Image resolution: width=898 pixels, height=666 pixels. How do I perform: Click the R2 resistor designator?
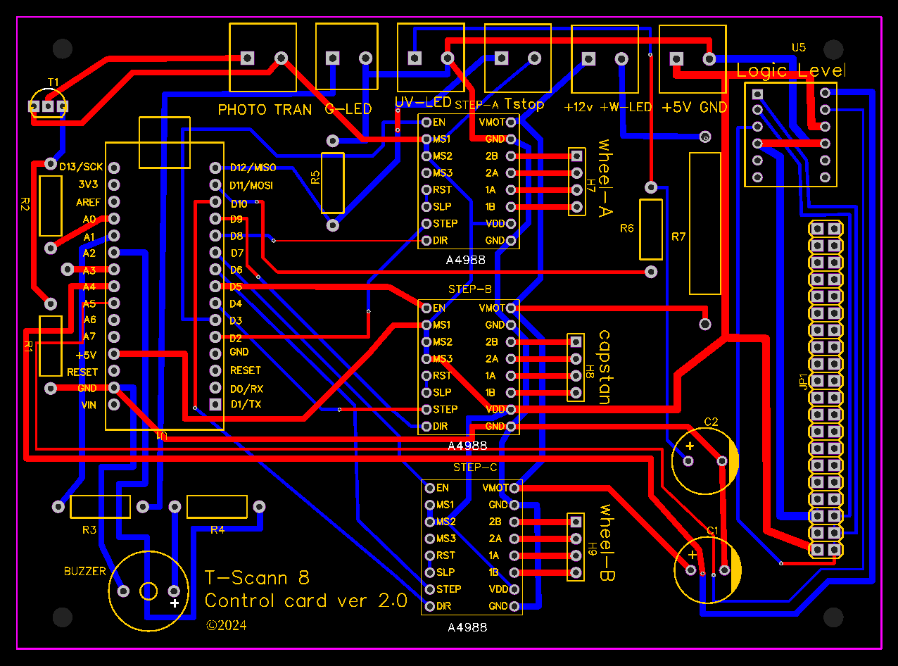[x=25, y=204]
